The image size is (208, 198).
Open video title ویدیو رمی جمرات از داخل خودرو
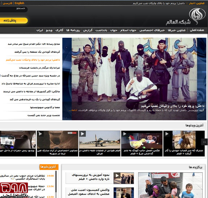(17, 150)
